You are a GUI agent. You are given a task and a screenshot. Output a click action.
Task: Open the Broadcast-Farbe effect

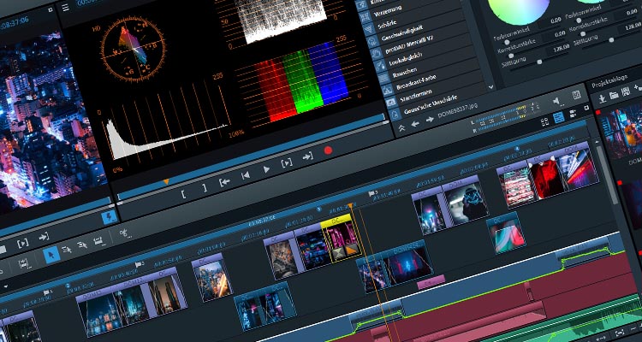[x=416, y=82]
